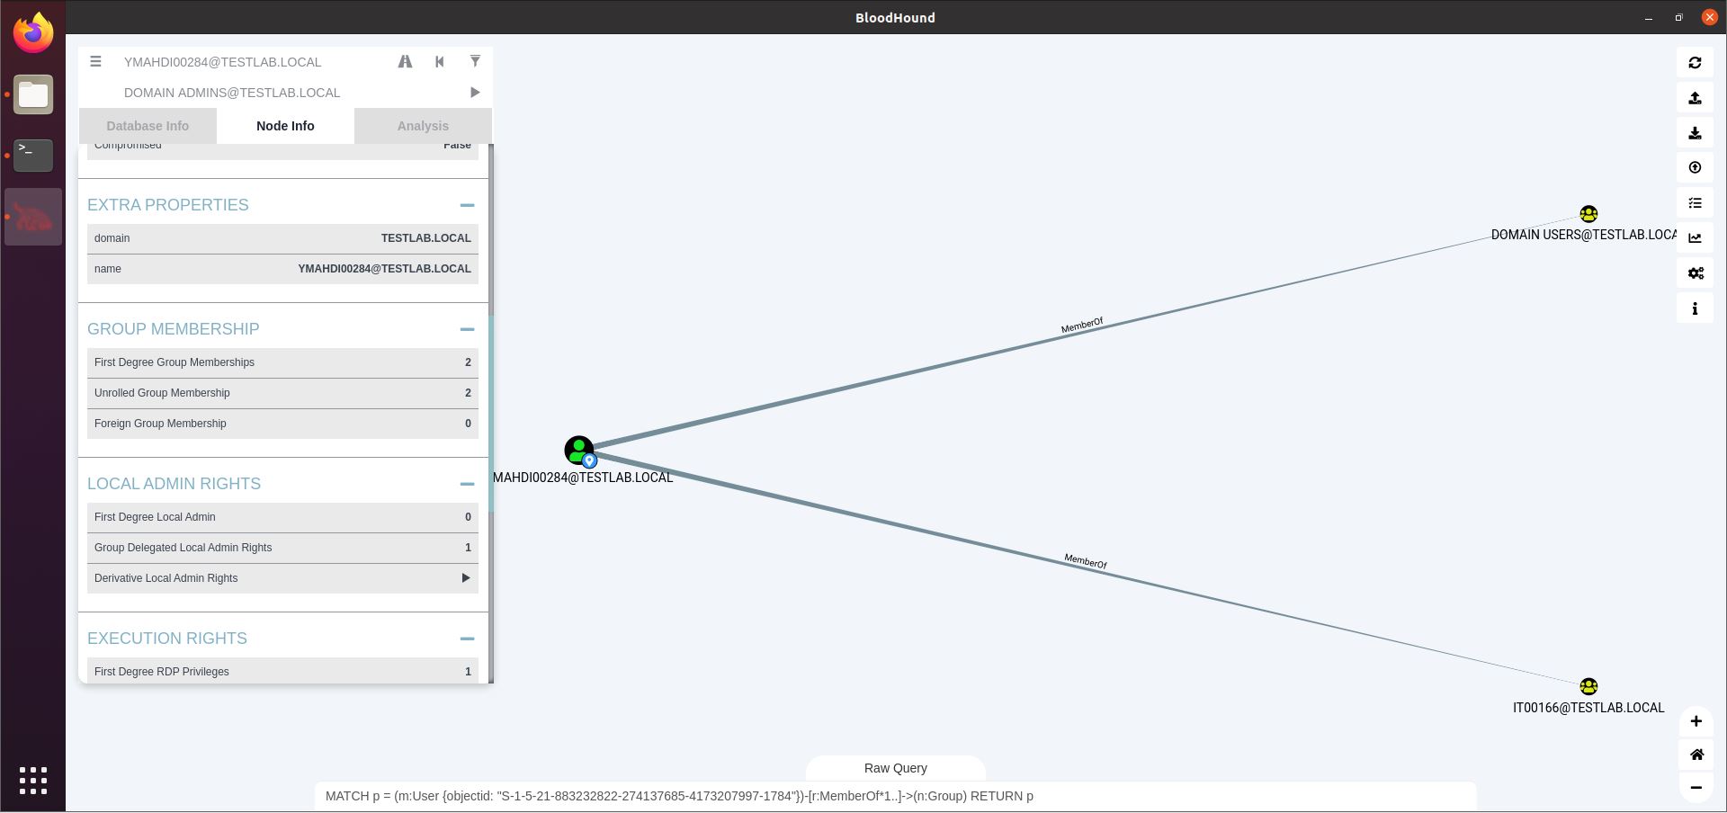Click the target node DOMAIN ADMINS field
The image size is (1727, 813).
288,93
